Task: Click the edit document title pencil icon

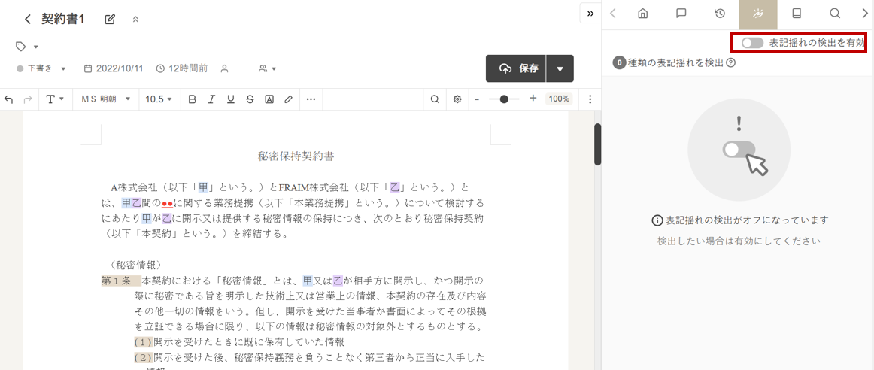Action: click(110, 20)
